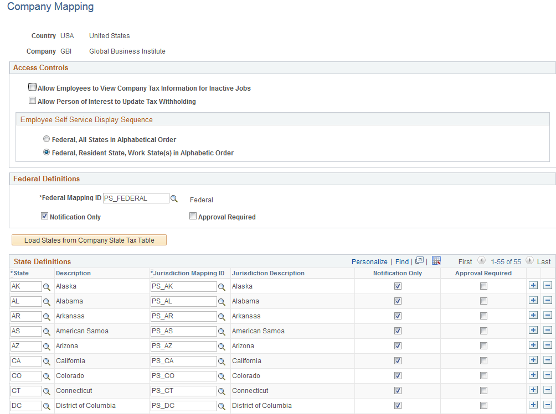Add a row after Alabama
Viewport: 556px width, 414px height.
(x=533, y=300)
